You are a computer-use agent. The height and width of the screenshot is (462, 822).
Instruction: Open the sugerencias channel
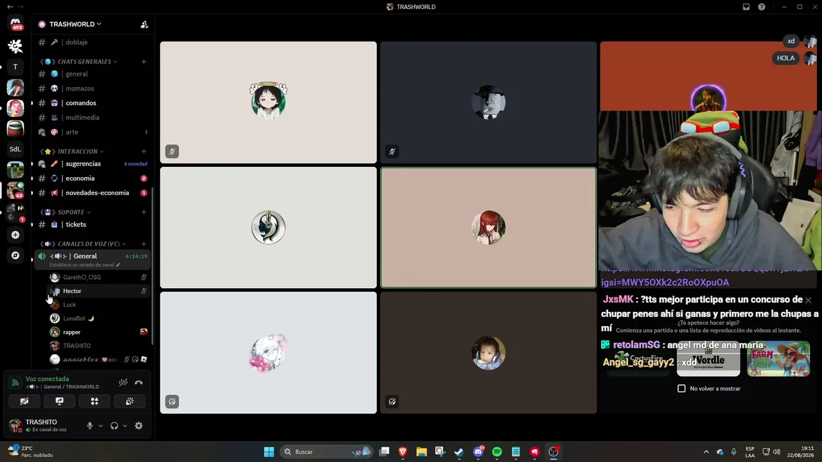click(x=92, y=164)
